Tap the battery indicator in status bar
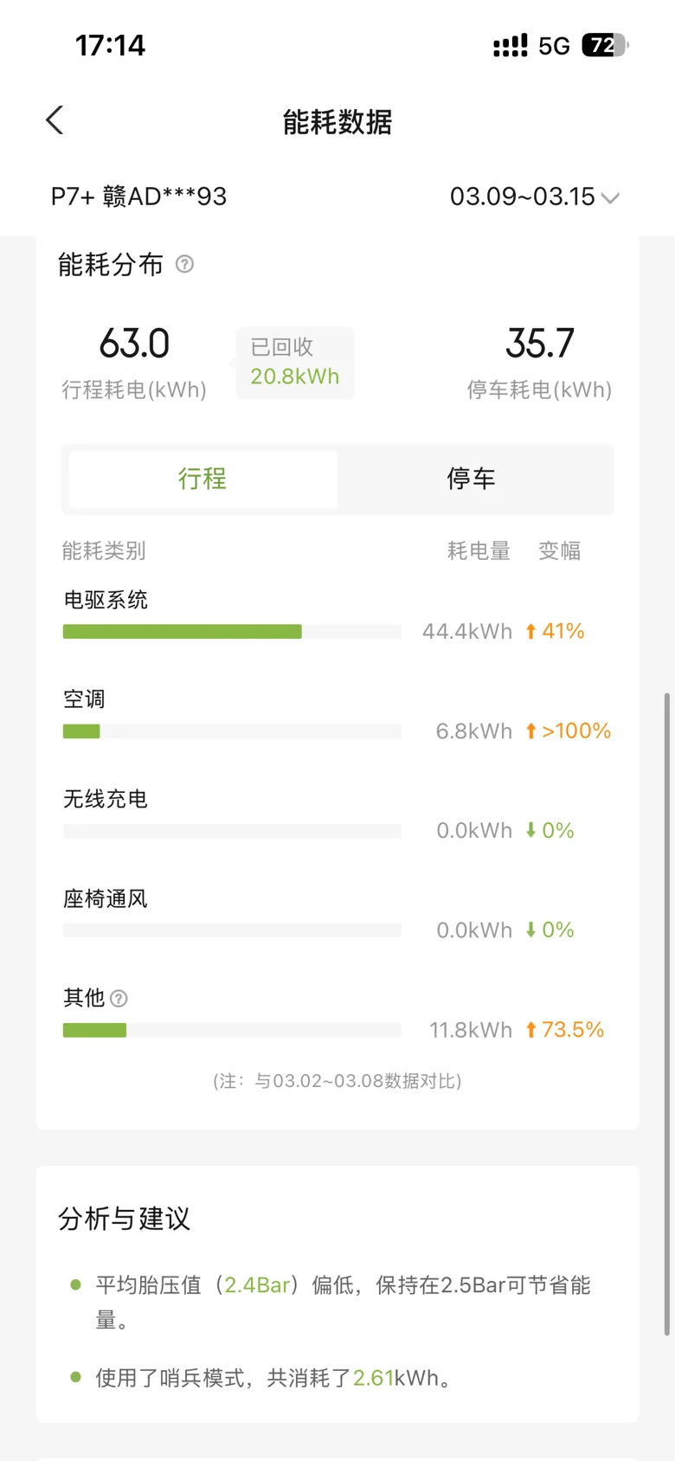This screenshot has width=675, height=1461. (604, 45)
